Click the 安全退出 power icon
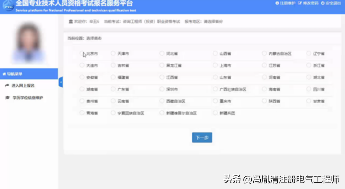The height and width of the screenshot is (189, 345). (323, 3)
